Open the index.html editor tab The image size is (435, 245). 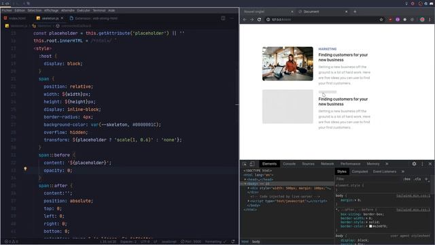point(15,18)
